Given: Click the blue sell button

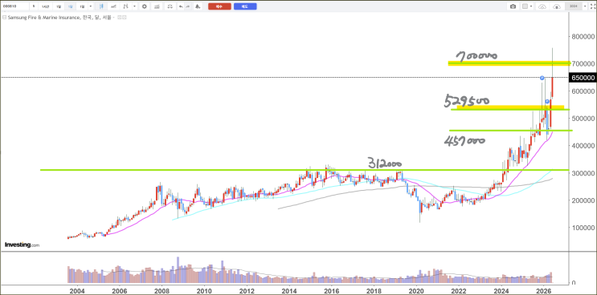Looking at the screenshot, I should pos(245,6).
